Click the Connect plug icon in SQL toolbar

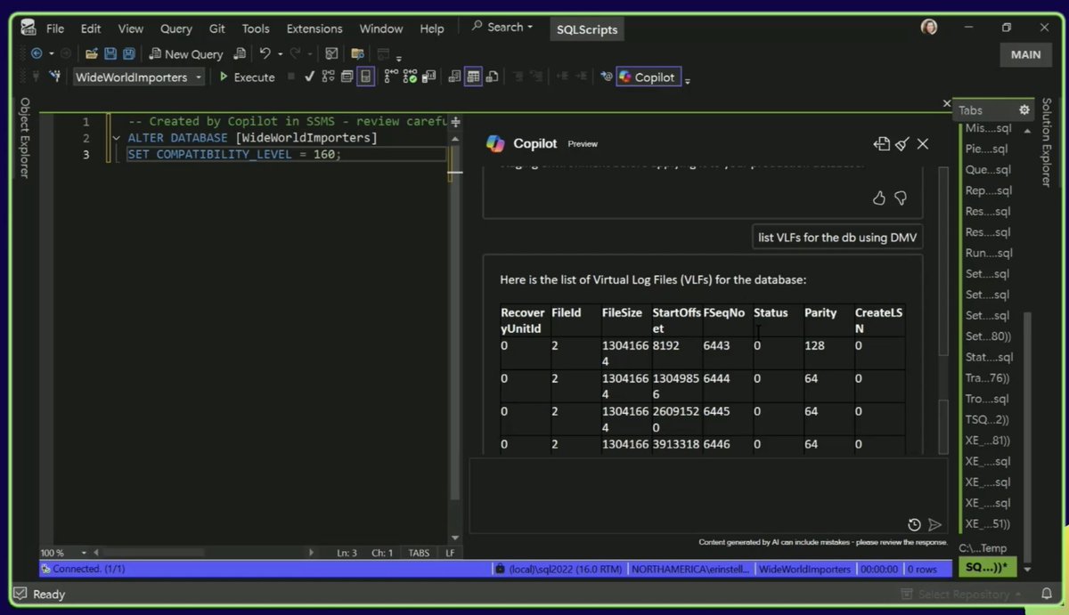[x=37, y=77]
